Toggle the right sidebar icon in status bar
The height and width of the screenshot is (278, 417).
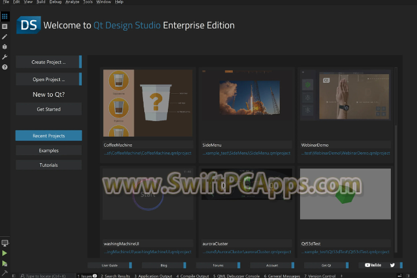coord(408,276)
